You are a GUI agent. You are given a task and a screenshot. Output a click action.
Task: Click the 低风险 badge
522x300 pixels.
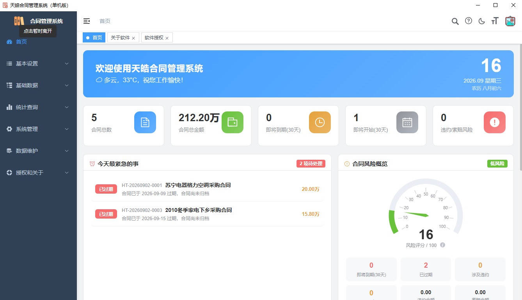pyautogui.click(x=497, y=164)
